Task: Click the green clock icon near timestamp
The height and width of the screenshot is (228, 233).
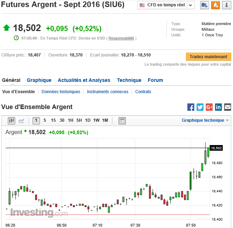Action: pyautogui.click(x=16, y=38)
